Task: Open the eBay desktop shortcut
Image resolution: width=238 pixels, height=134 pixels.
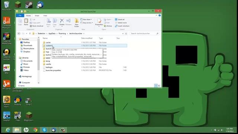Action: 7,69
